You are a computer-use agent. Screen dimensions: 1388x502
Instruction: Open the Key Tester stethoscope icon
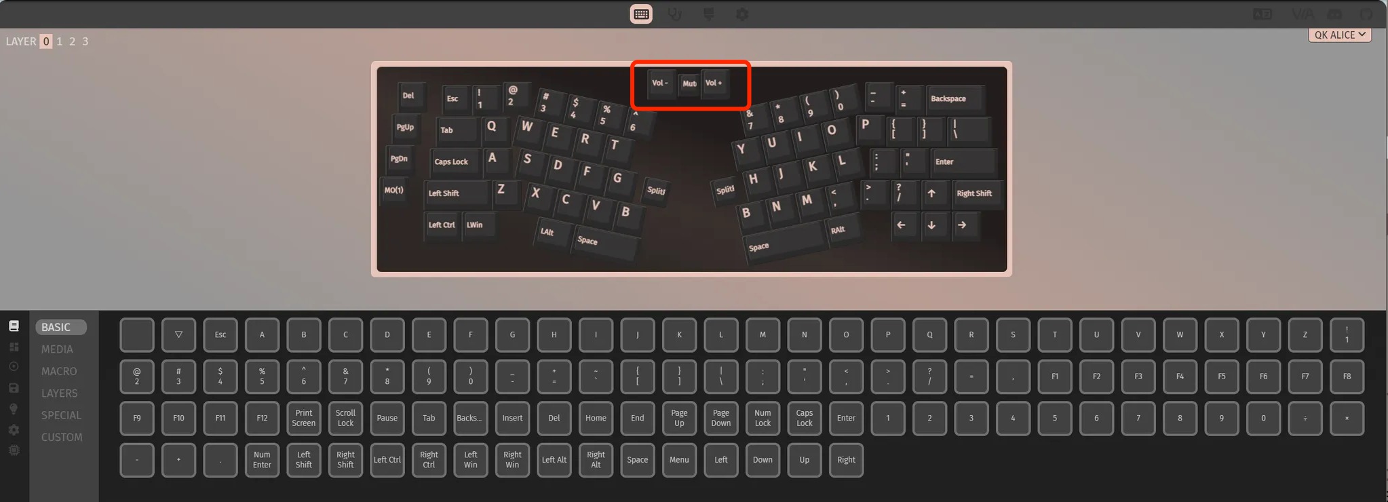[674, 14]
